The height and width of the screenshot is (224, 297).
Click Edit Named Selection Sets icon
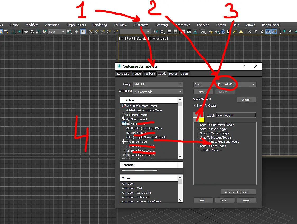click(116, 32)
